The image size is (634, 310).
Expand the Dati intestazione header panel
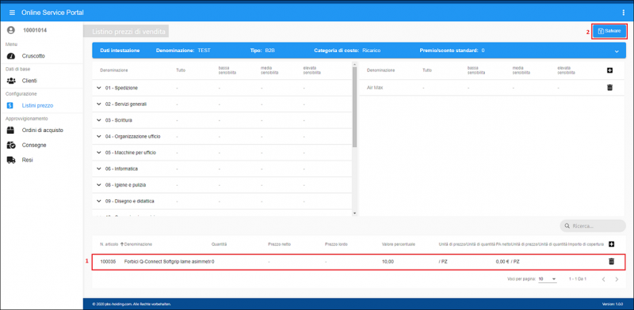(617, 51)
